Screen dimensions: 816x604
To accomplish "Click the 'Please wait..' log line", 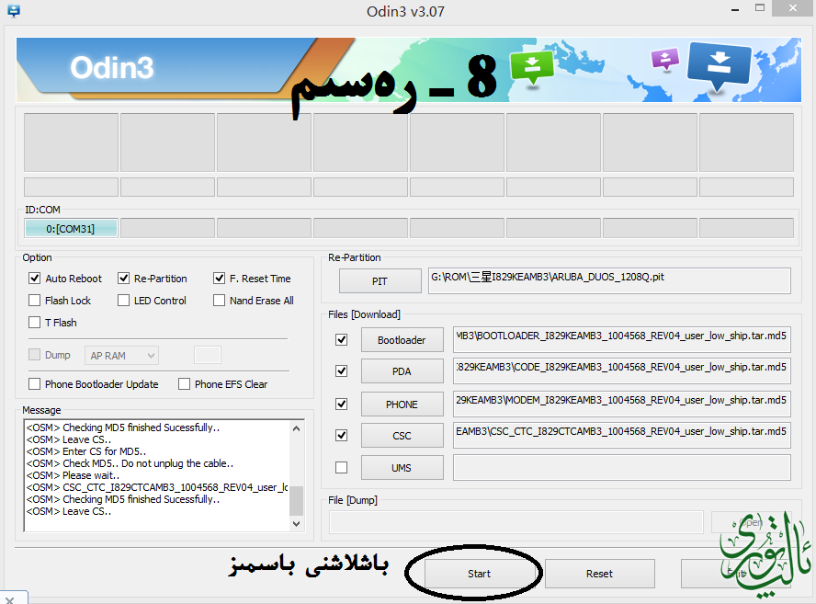I will click(73, 475).
